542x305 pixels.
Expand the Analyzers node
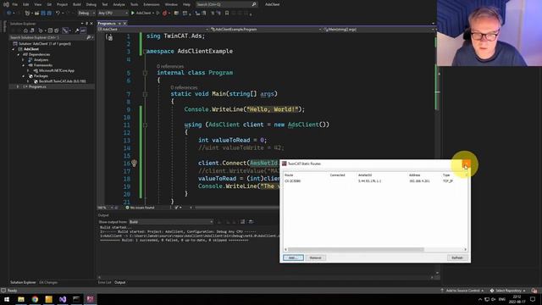(x=24, y=60)
